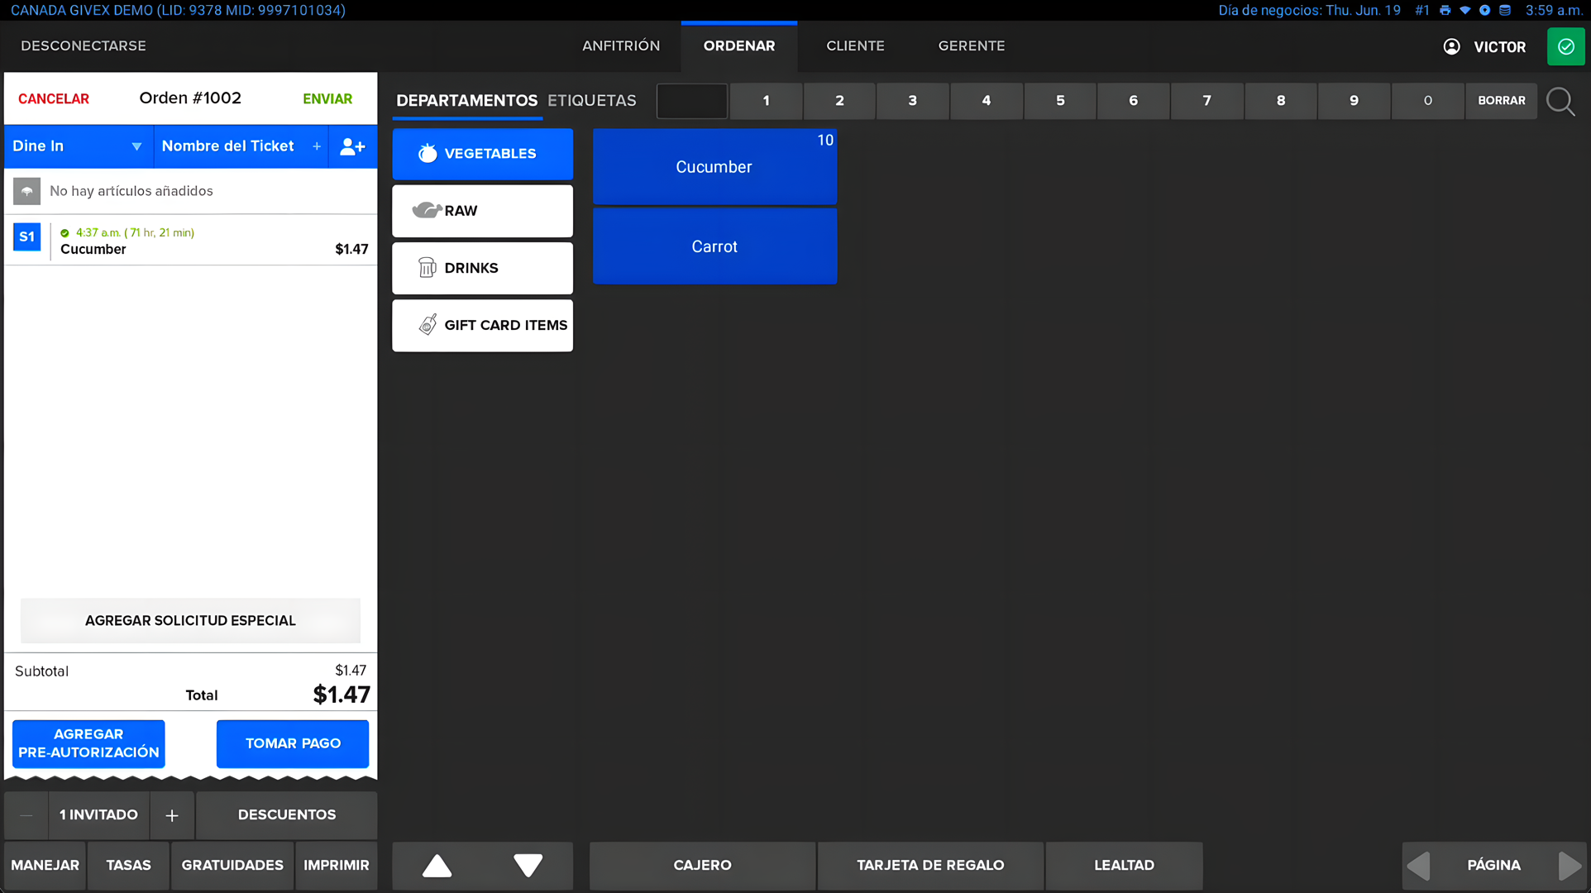Select the Drinks department
The height and width of the screenshot is (893, 1591).
[482, 268]
